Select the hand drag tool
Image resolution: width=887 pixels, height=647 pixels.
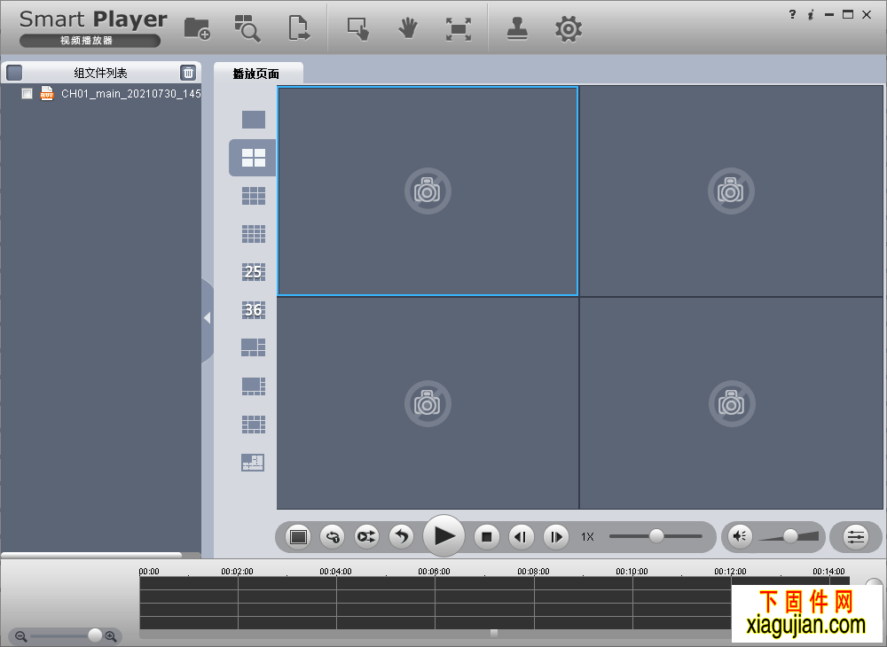pyautogui.click(x=407, y=28)
